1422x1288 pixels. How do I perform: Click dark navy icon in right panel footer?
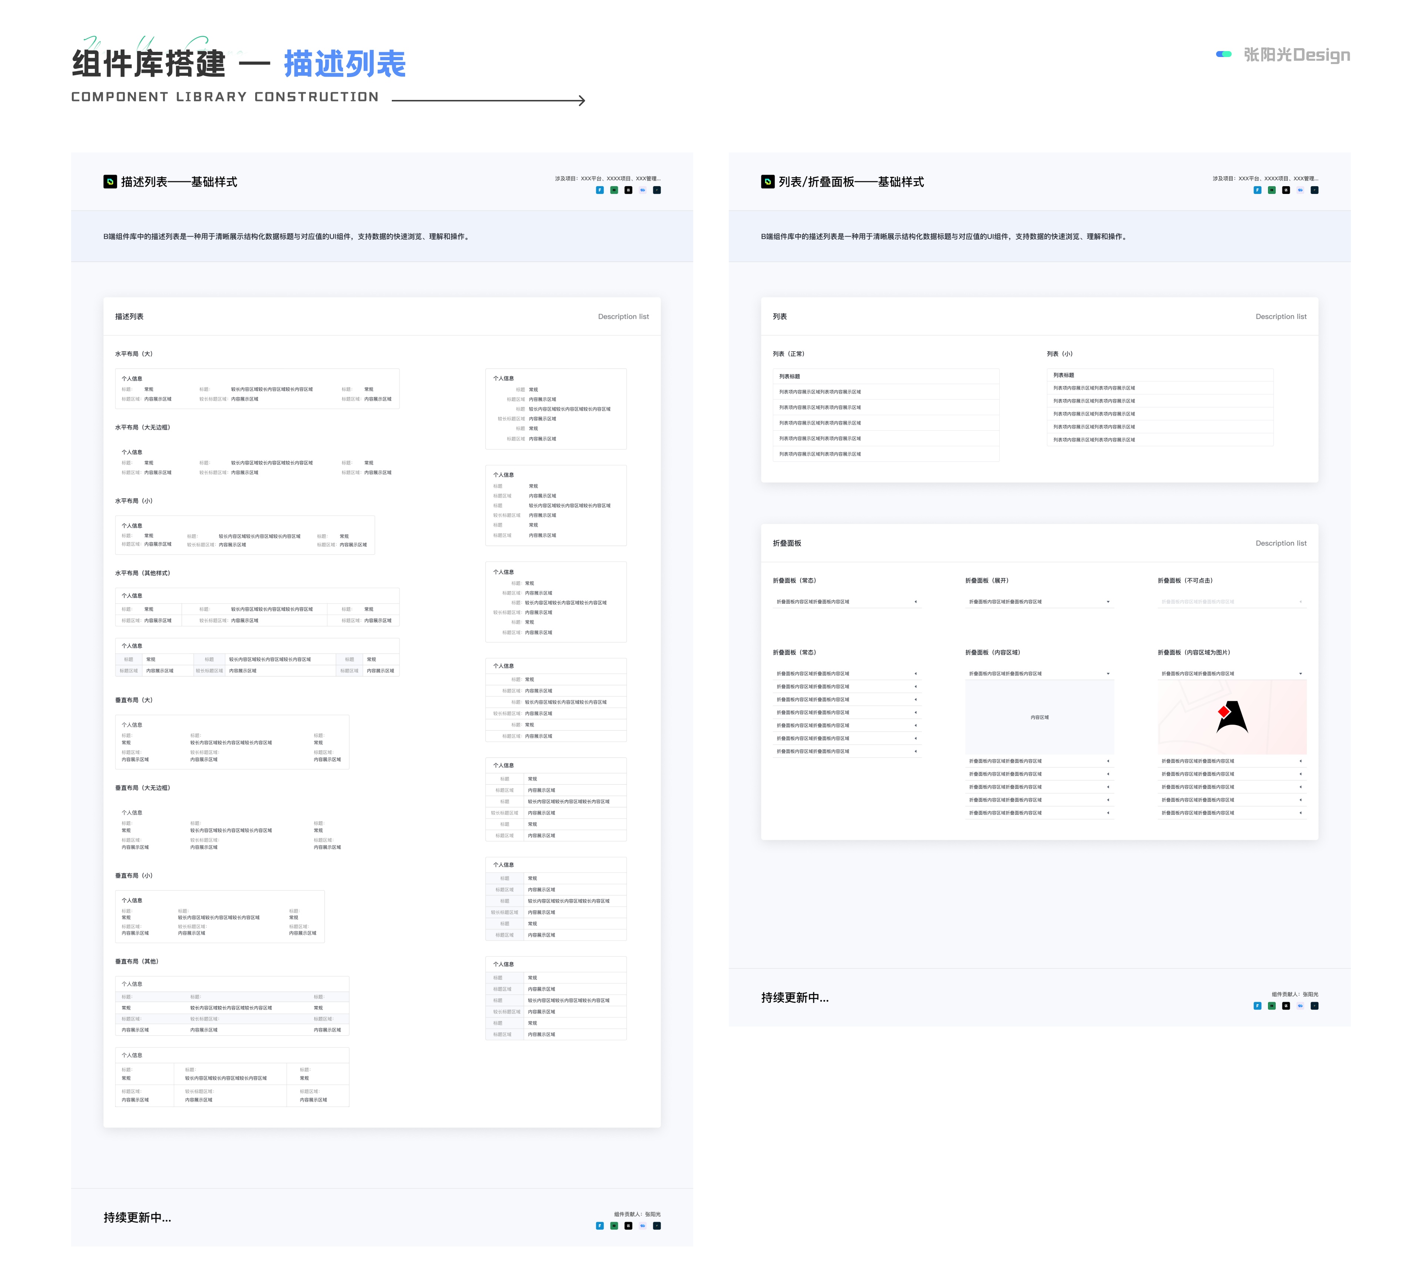tap(1314, 1005)
